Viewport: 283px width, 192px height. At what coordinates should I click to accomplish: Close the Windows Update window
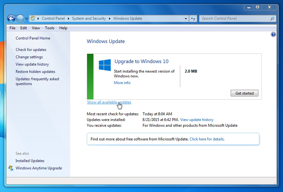pyautogui.click(x=269, y=7)
